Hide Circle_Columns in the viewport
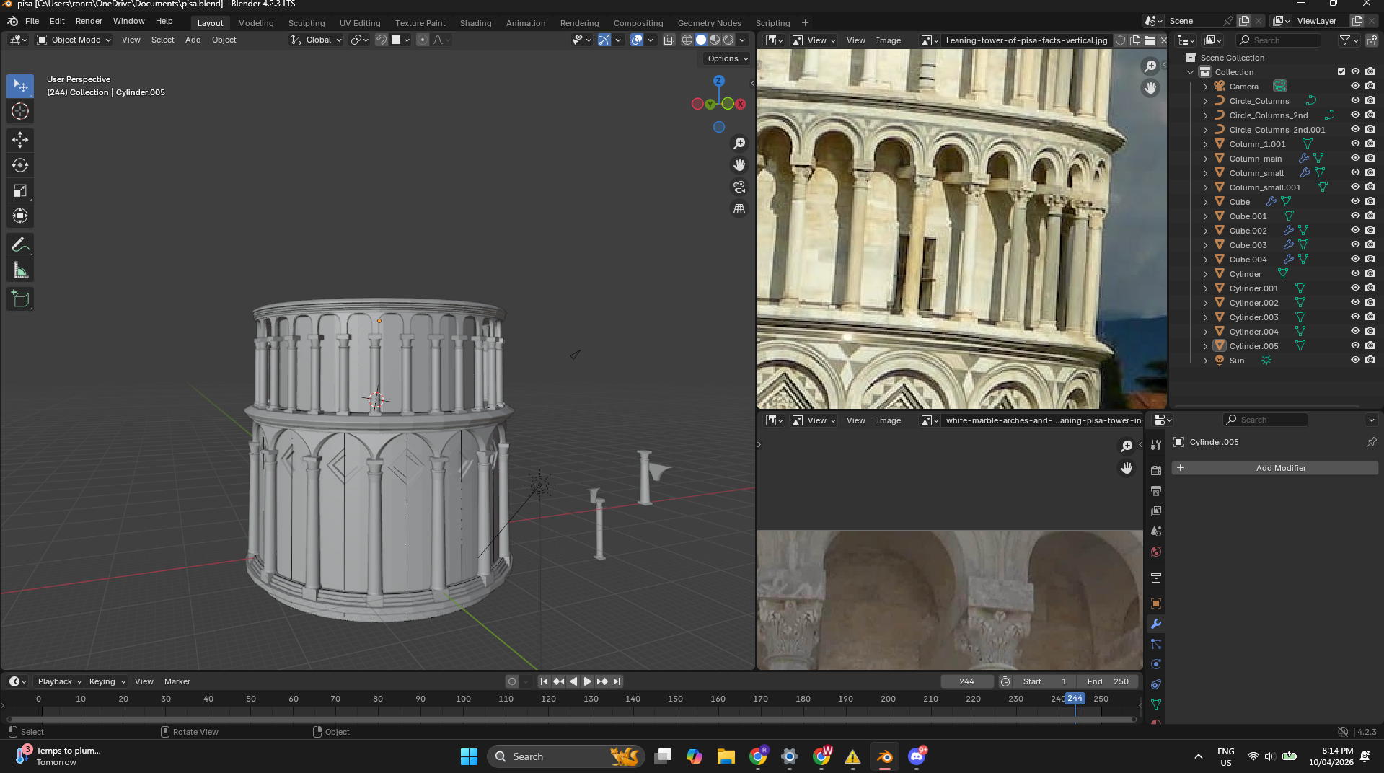The image size is (1384, 773). (x=1355, y=100)
